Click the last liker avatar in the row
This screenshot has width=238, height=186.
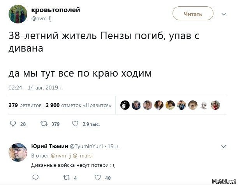coord(216,105)
